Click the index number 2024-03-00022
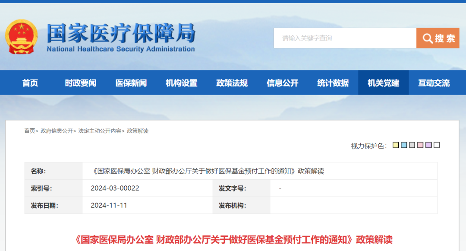 (x=115, y=188)
